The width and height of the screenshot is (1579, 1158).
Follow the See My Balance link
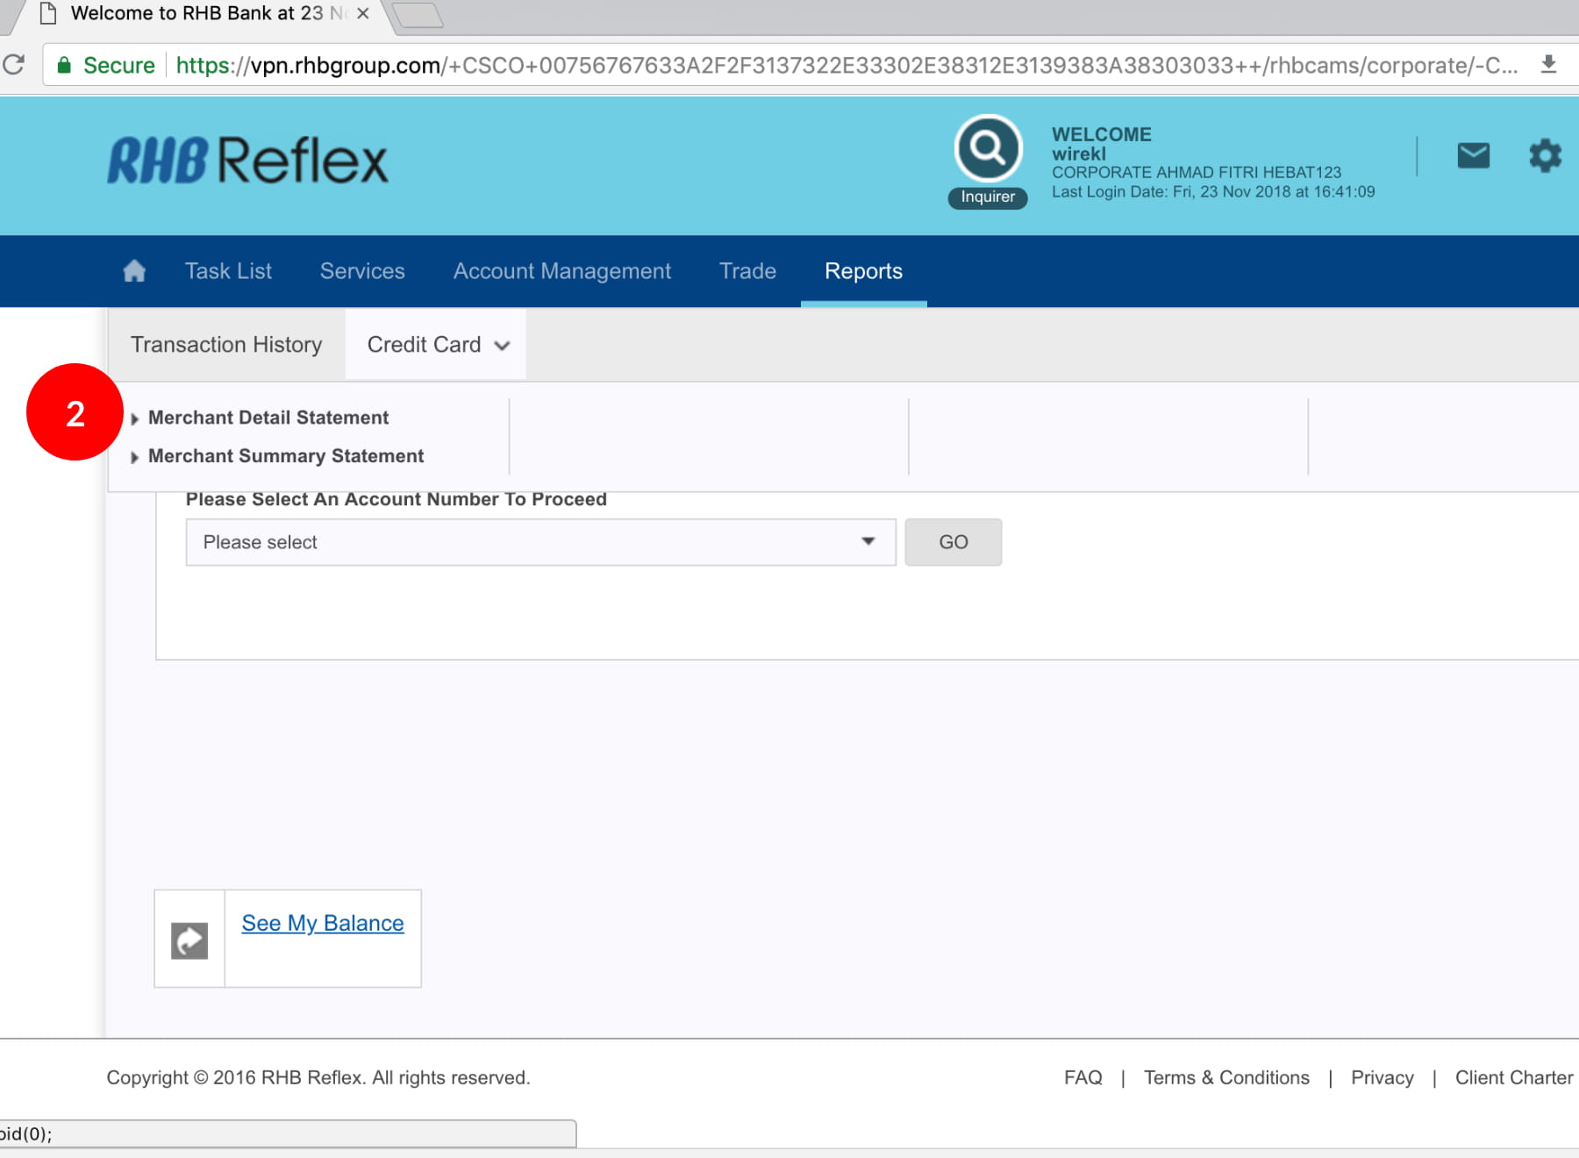point(323,923)
